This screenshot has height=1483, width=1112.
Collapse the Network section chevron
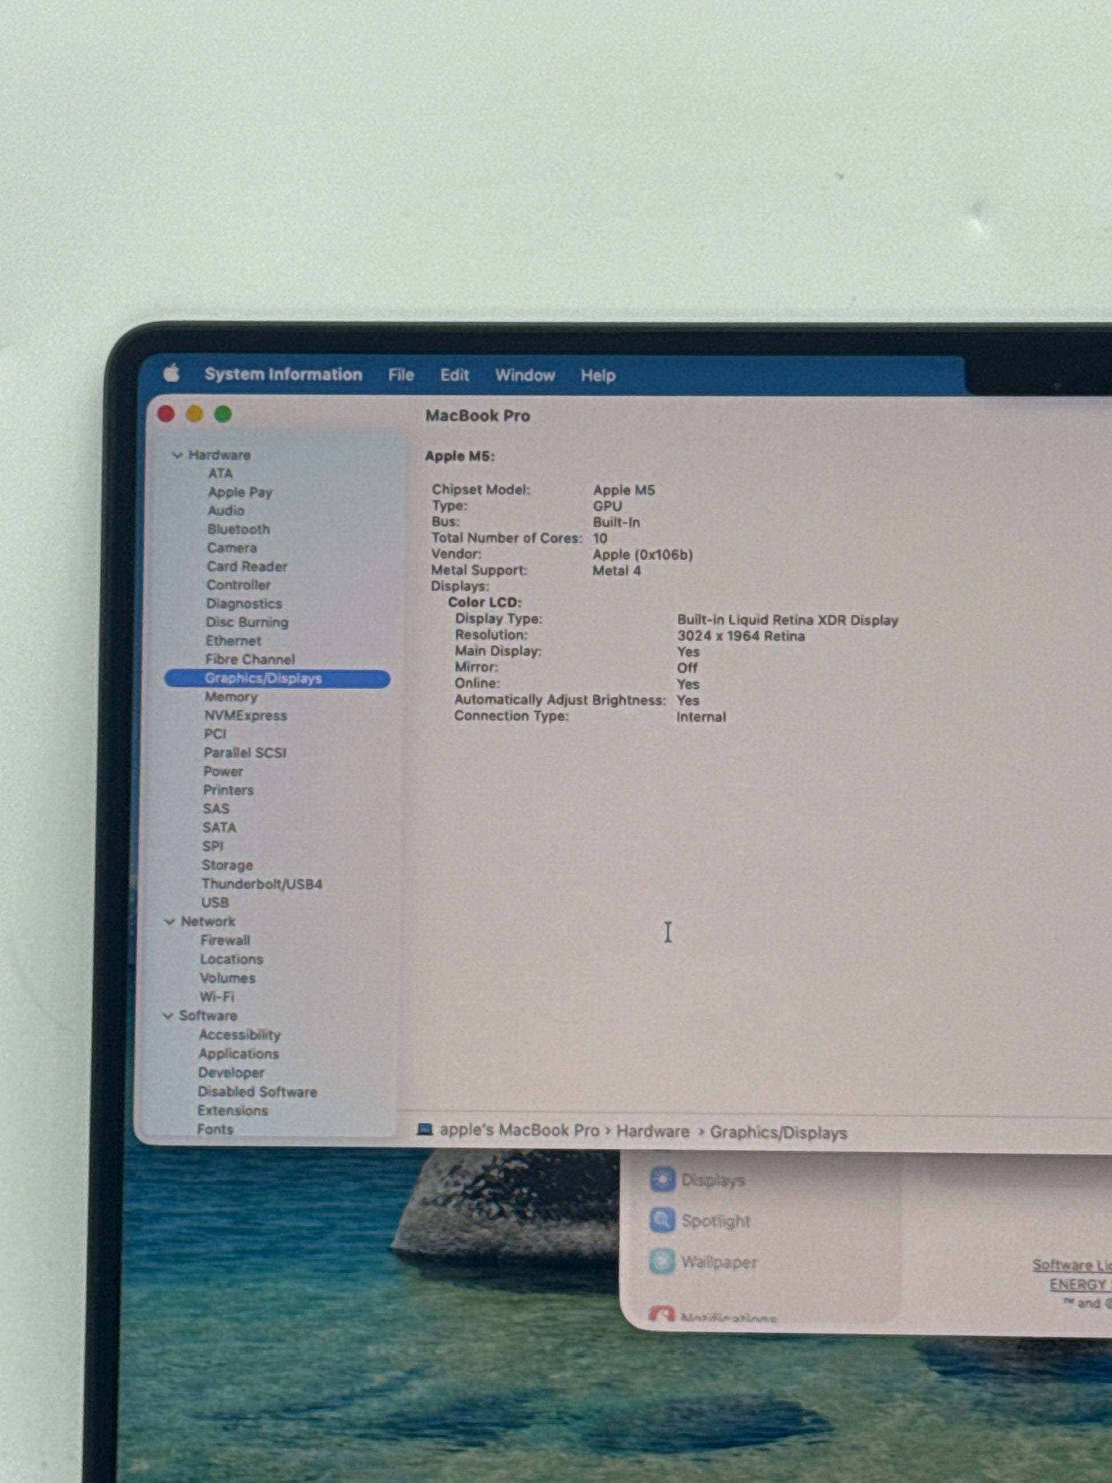click(x=170, y=922)
